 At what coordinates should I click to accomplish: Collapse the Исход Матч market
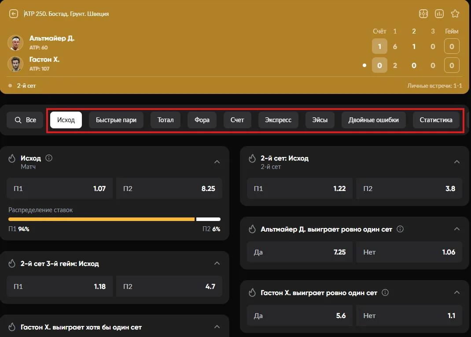click(x=217, y=162)
